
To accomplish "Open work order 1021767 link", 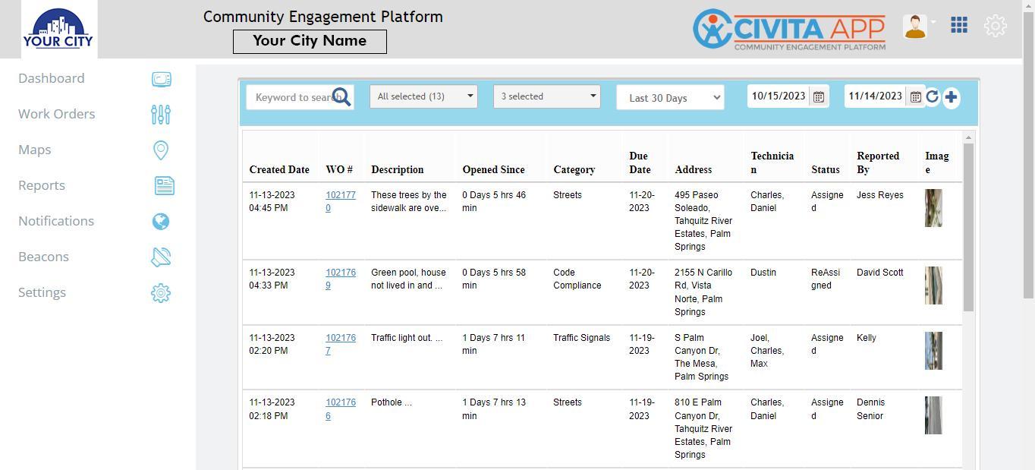I will 340,344.
